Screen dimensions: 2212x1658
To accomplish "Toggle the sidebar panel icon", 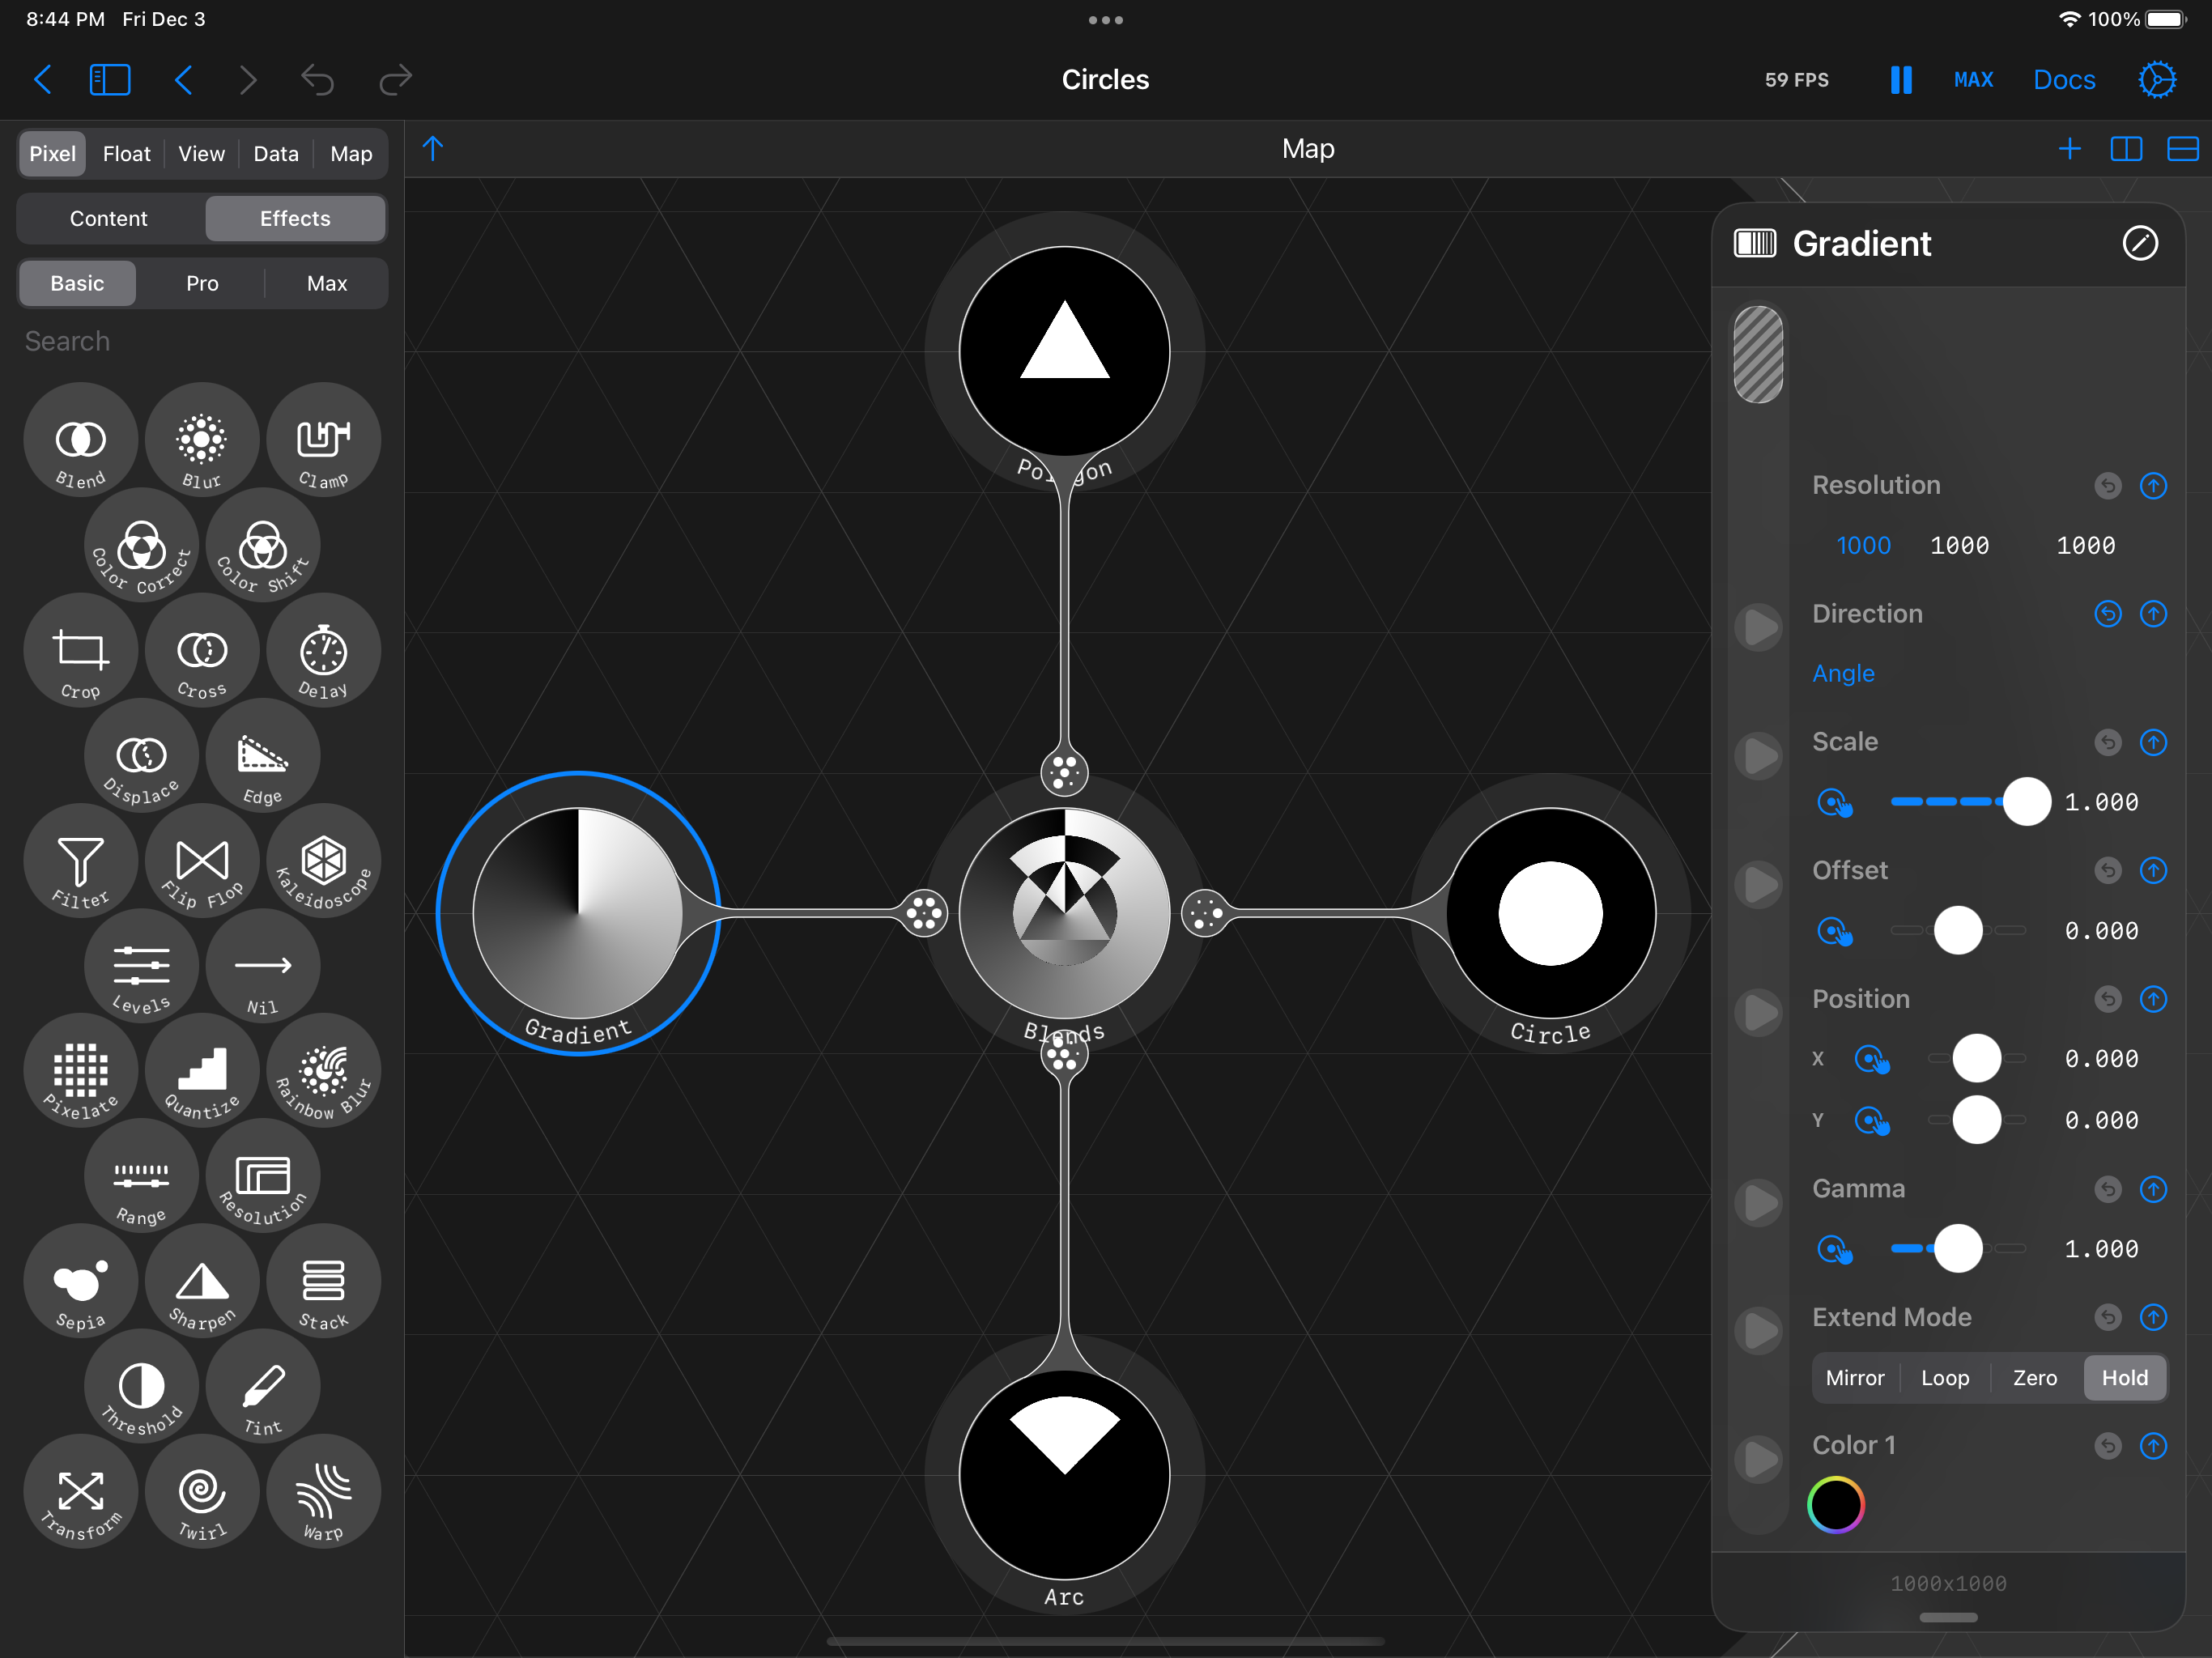I will click(x=109, y=80).
